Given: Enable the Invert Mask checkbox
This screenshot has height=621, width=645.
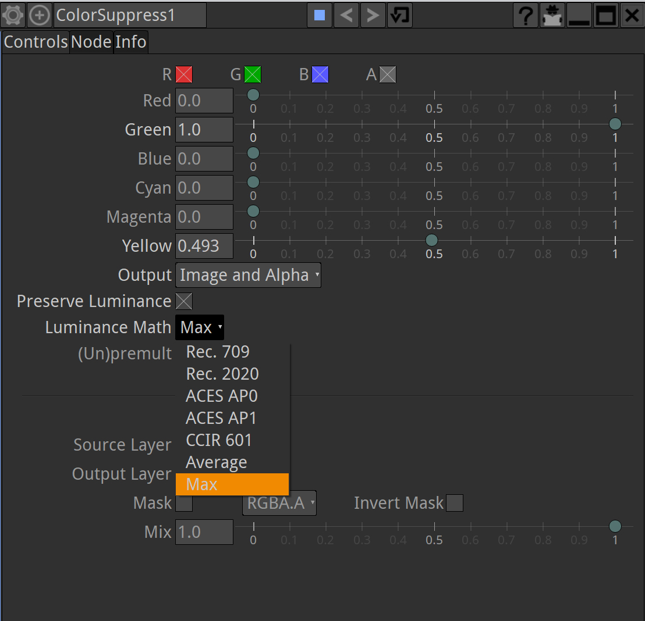Looking at the screenshot, I should 455,503.
